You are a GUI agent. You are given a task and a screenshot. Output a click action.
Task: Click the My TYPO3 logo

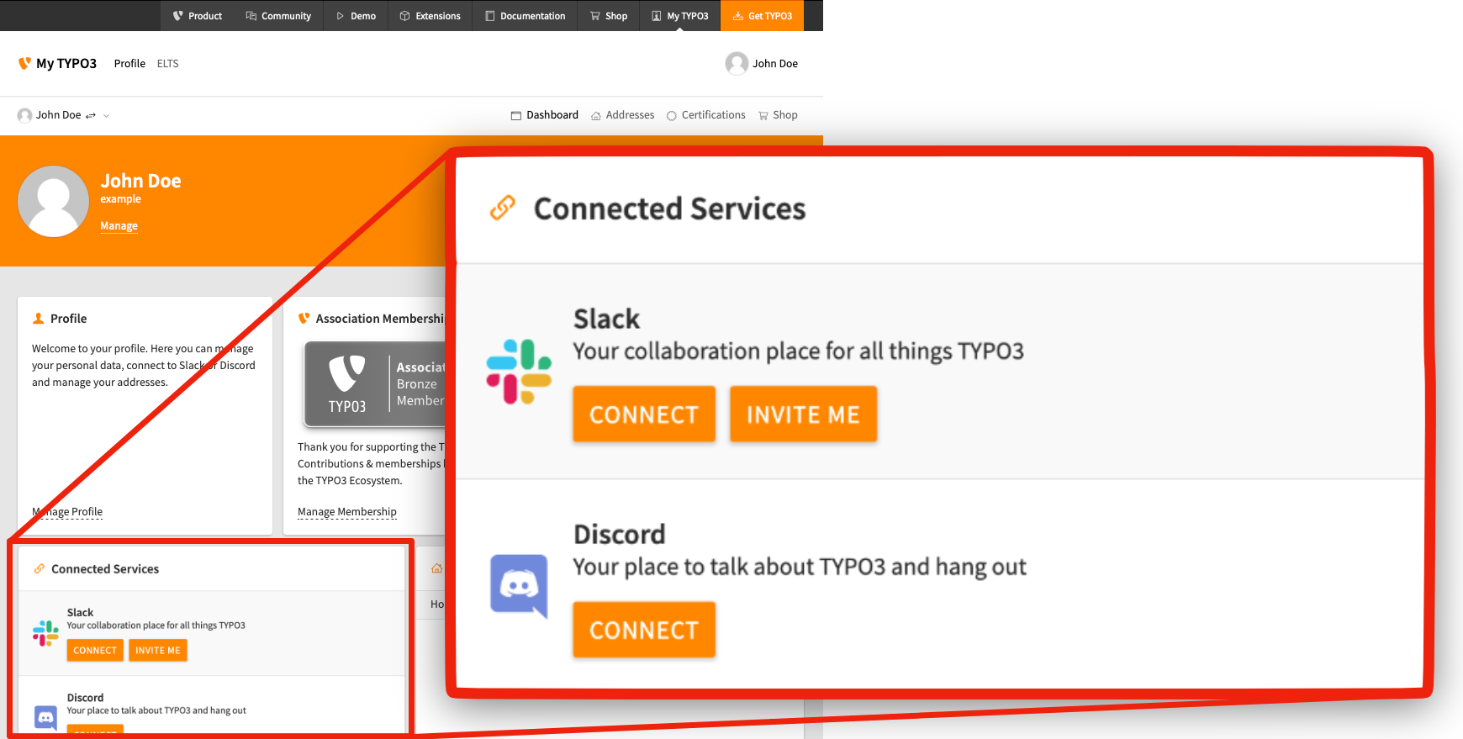(x=57, y=63)
